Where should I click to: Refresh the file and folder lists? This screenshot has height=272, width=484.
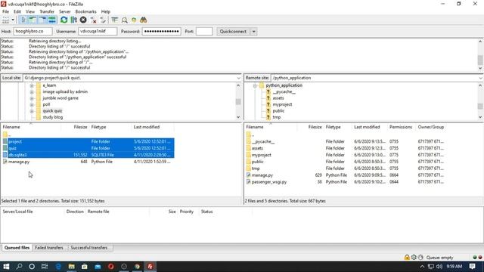[64, 20]
